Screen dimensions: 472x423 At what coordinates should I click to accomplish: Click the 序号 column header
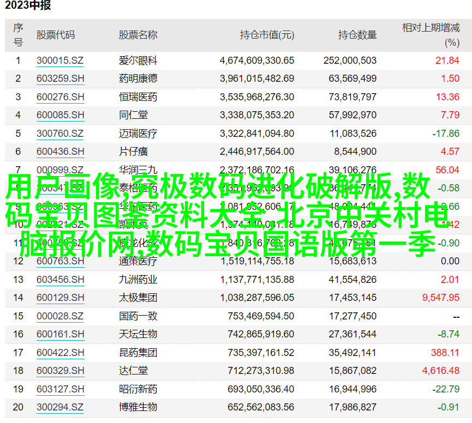[x=18, y=35]
